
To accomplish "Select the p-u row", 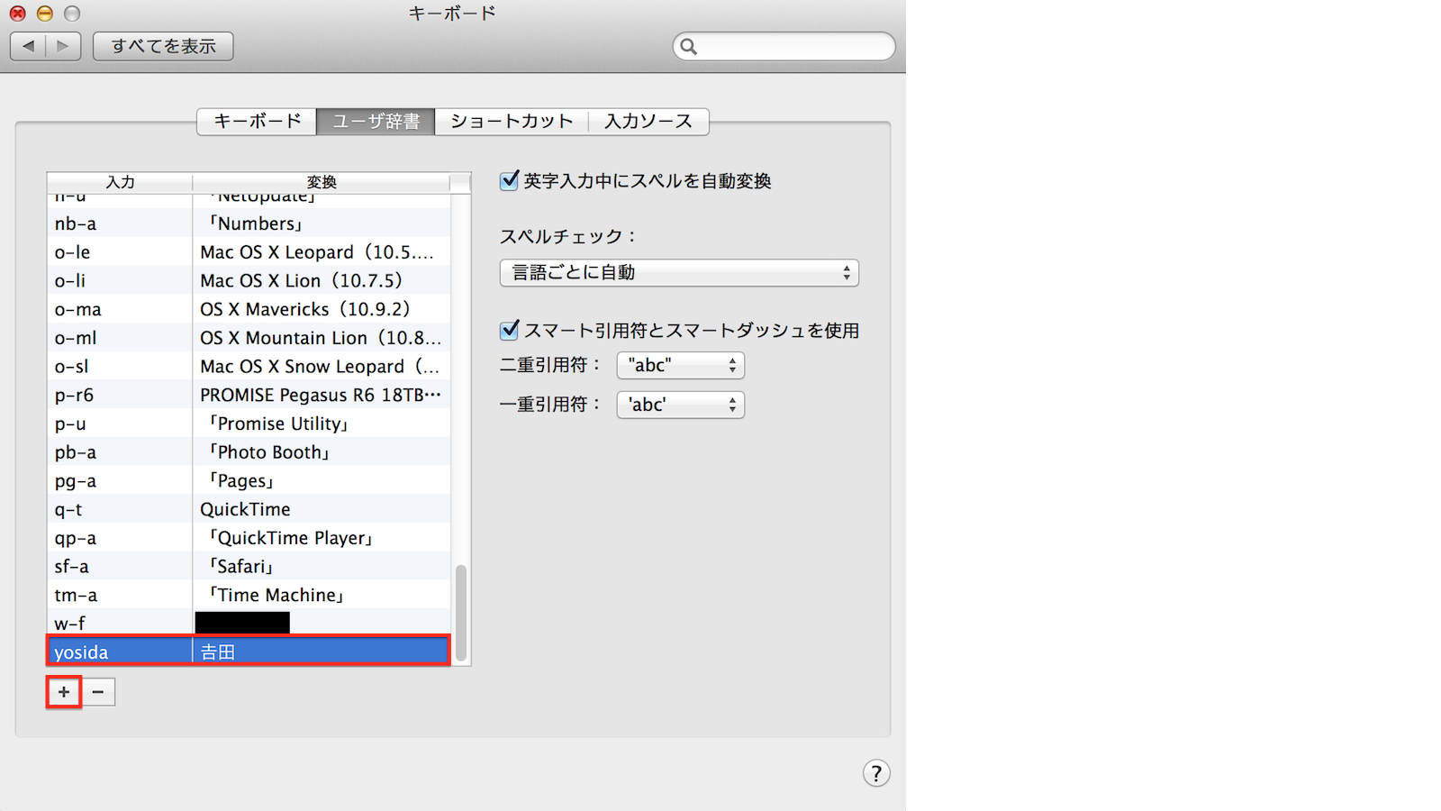I will tap(249, 424).
